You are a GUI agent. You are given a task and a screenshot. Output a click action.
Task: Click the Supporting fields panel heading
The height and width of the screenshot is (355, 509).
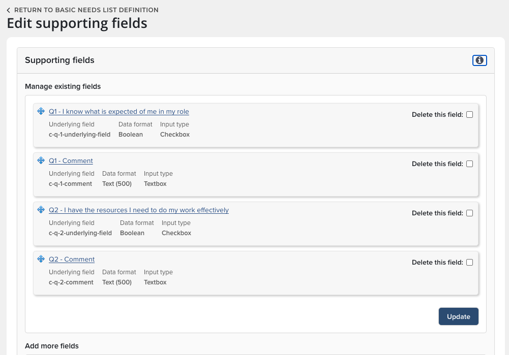(59, 60)
